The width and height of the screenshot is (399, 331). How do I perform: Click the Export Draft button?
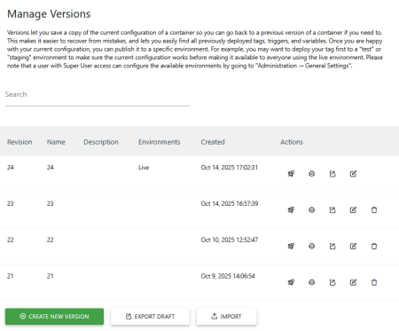click(x=150, y=317)
